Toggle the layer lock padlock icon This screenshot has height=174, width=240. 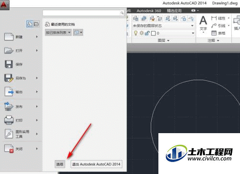pyautogui.click(x=147, y=33)
